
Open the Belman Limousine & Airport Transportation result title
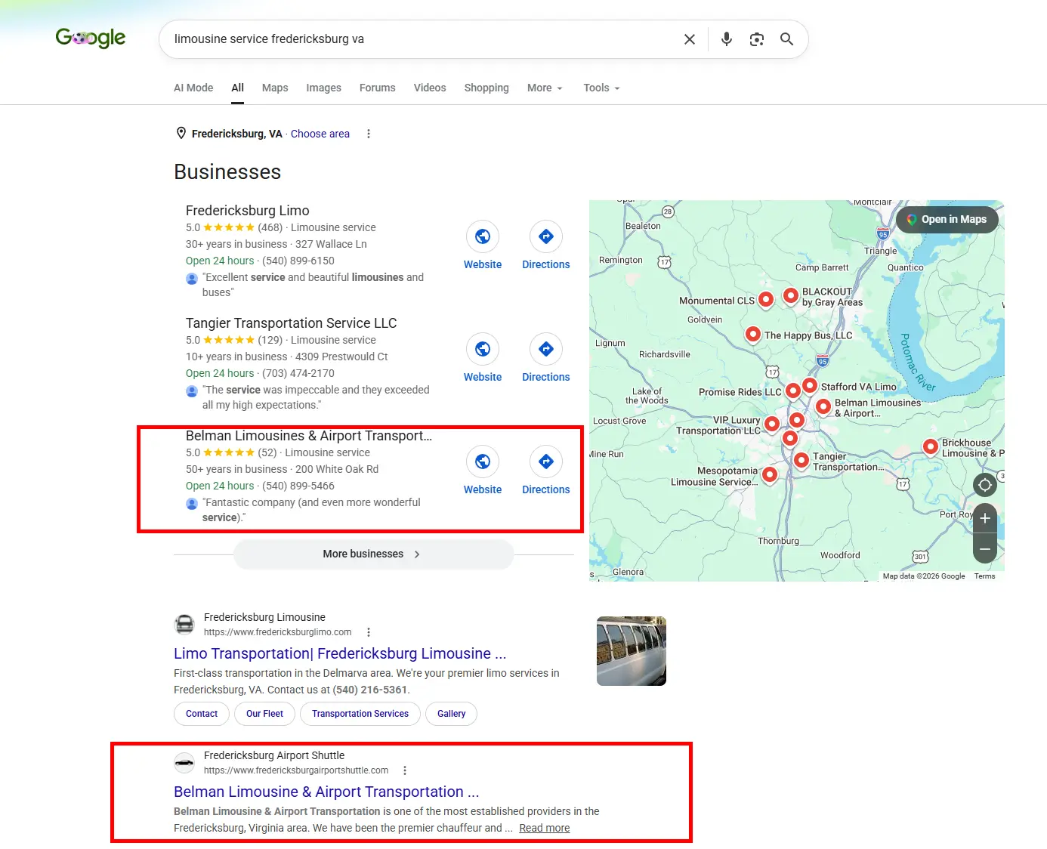pyautogui.click(x=326, y=792)
